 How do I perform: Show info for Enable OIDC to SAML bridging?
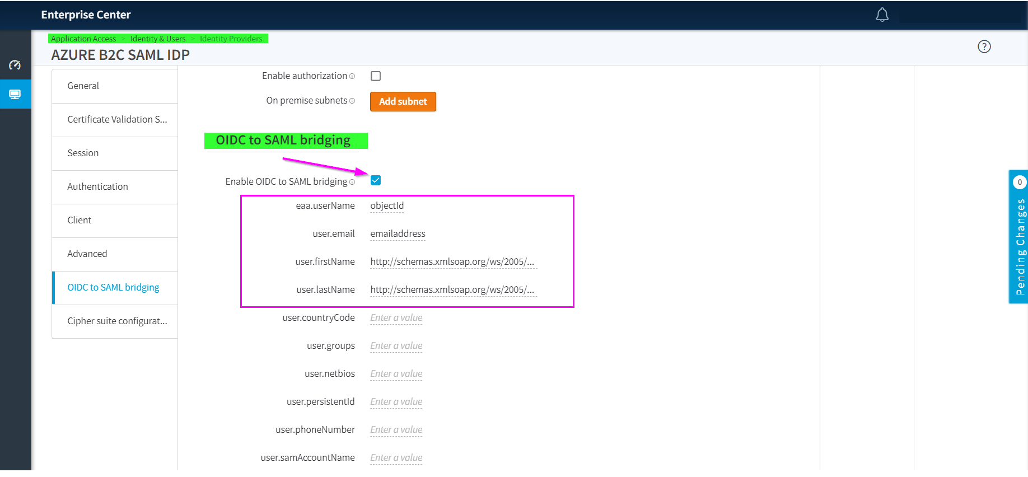pyautogui.click(x=352, y=182)
